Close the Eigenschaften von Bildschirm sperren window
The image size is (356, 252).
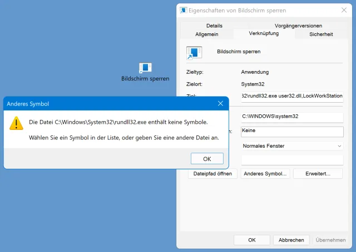pyautogui.click(x=344, y=10)
